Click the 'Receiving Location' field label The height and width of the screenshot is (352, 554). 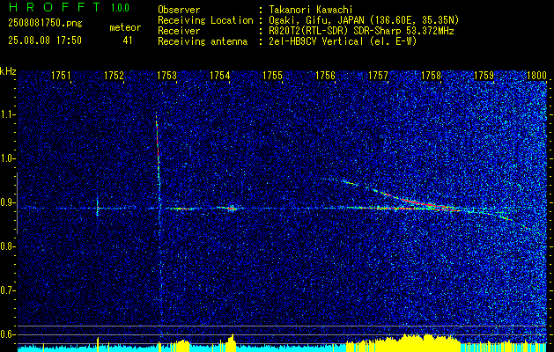tap(205, 20)
